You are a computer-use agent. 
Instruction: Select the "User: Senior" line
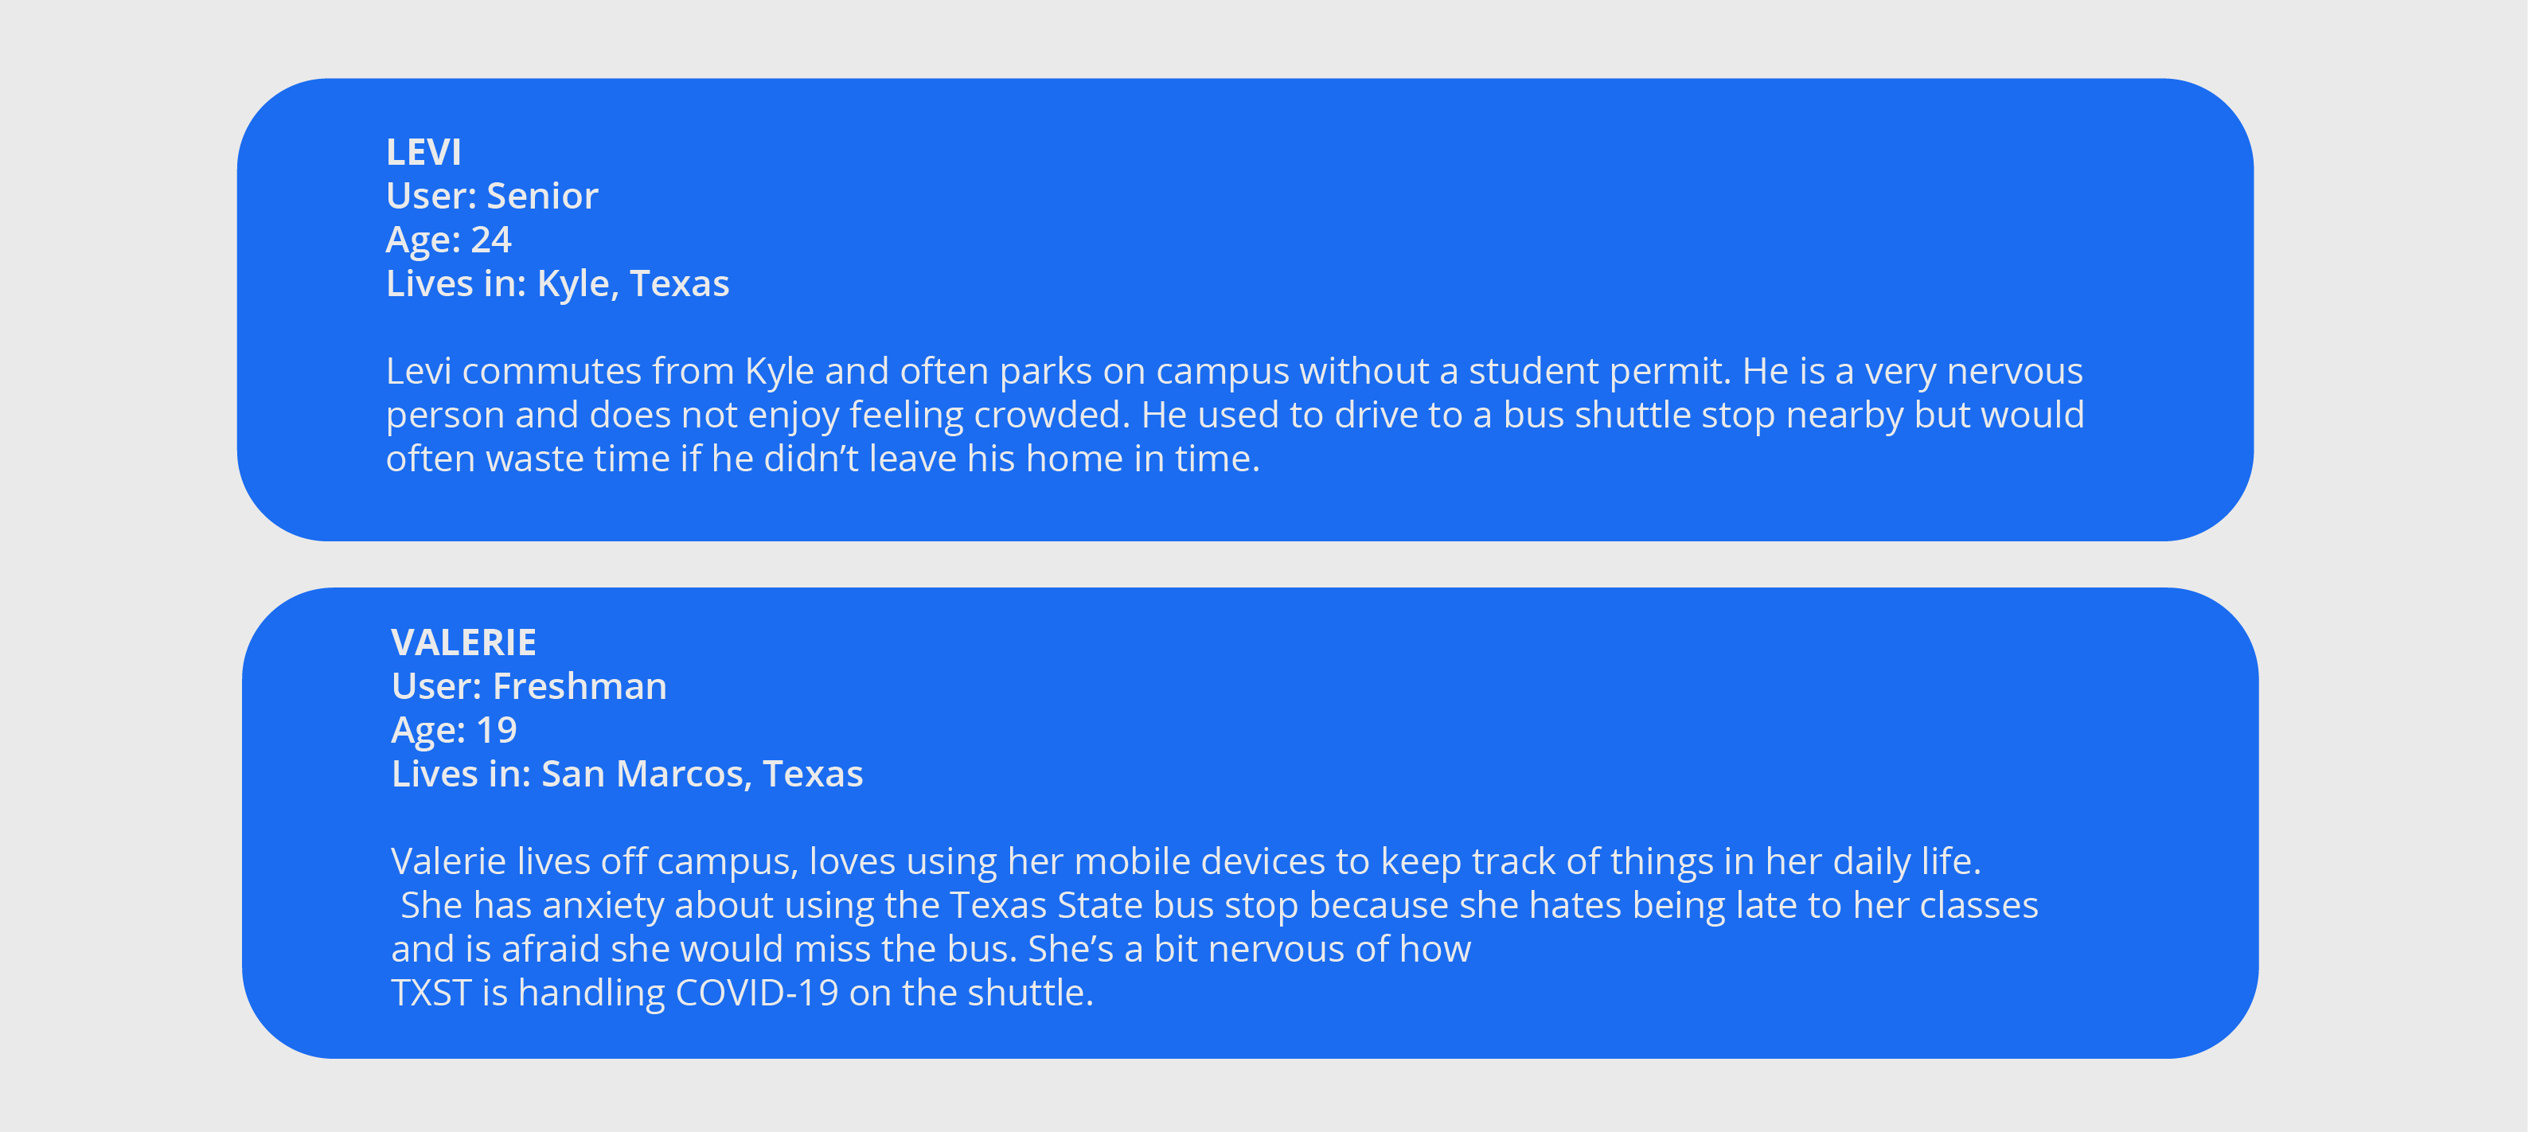[492, 196]
